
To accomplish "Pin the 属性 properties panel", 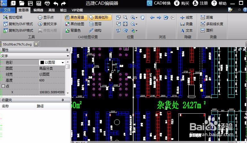I will click(67, 50).
